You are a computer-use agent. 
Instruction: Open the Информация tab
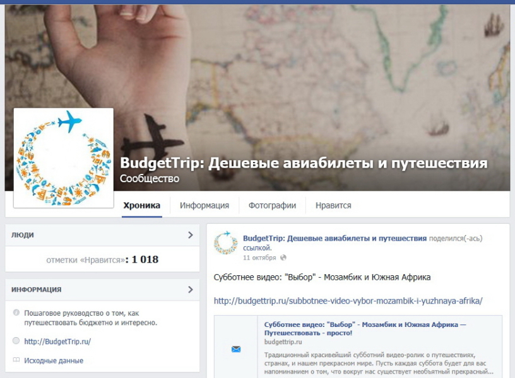point(204,205)
